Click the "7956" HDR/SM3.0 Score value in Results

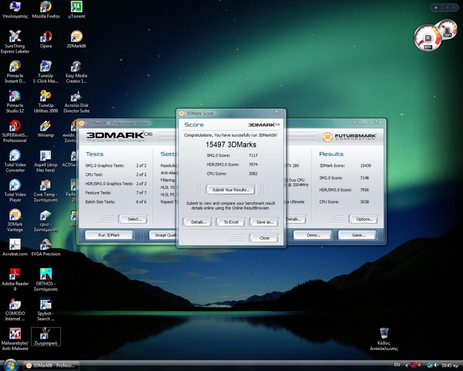click(x=364, y=190)
